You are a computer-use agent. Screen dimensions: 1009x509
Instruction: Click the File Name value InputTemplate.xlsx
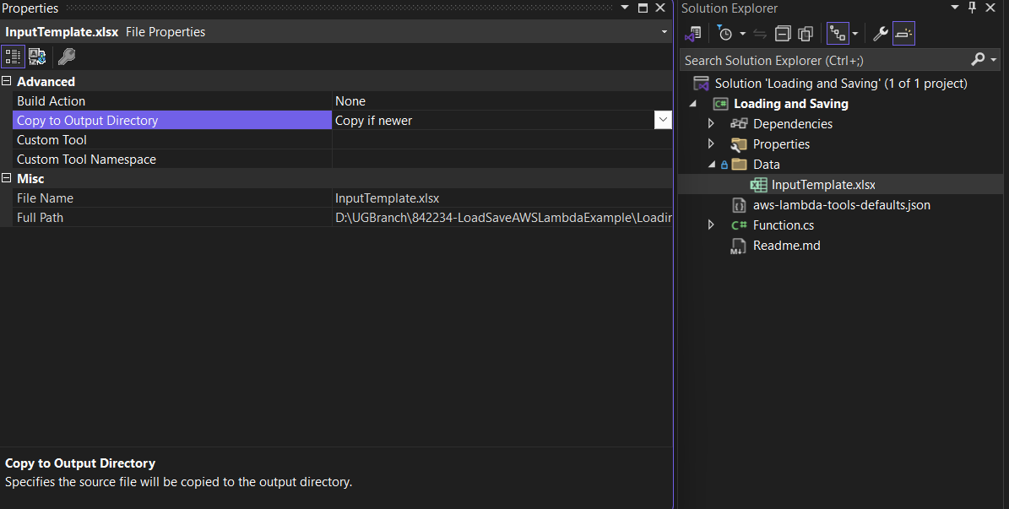(x=388, y=198)
